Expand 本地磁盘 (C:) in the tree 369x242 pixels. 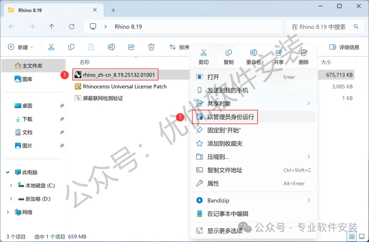(x=11, y=185)
